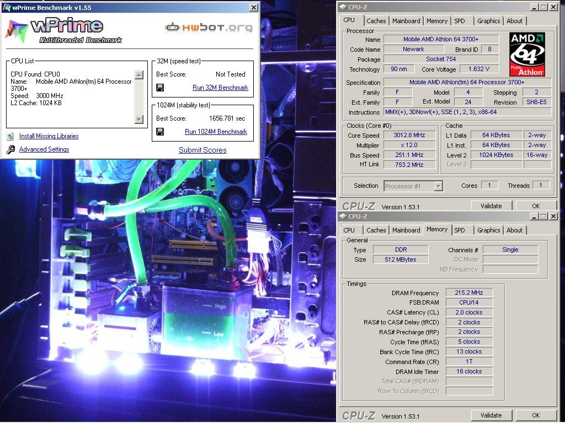The width and height of the screenshot is (565, 423).
Task: Switch to Mainboard tab in lower CPU-Z
Action: pyautogui.click(x=406, y=230)
